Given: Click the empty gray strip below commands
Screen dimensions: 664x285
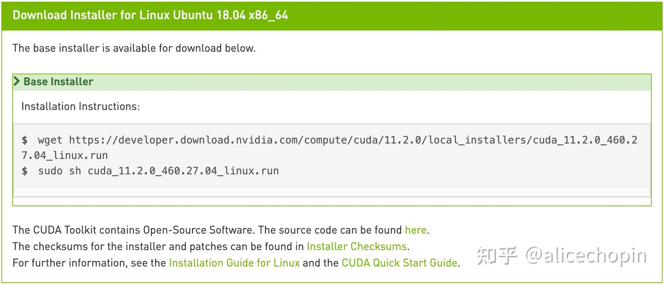Looking at the screenshot, I should (332, 191).
